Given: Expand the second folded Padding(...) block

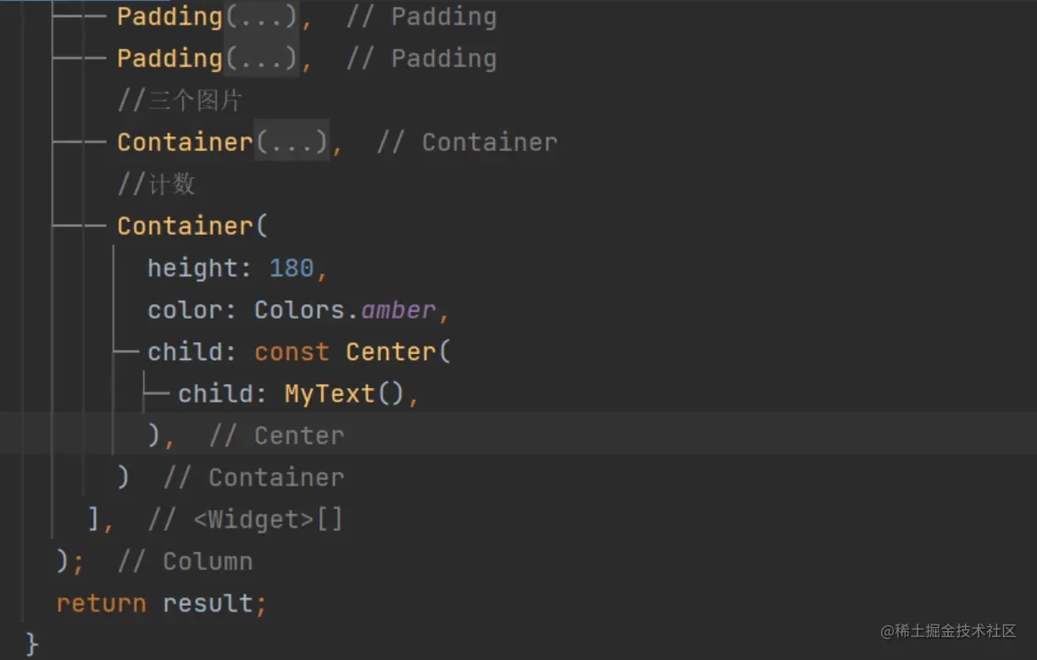Looking at the screenshot, I should (x=261, y=58).
